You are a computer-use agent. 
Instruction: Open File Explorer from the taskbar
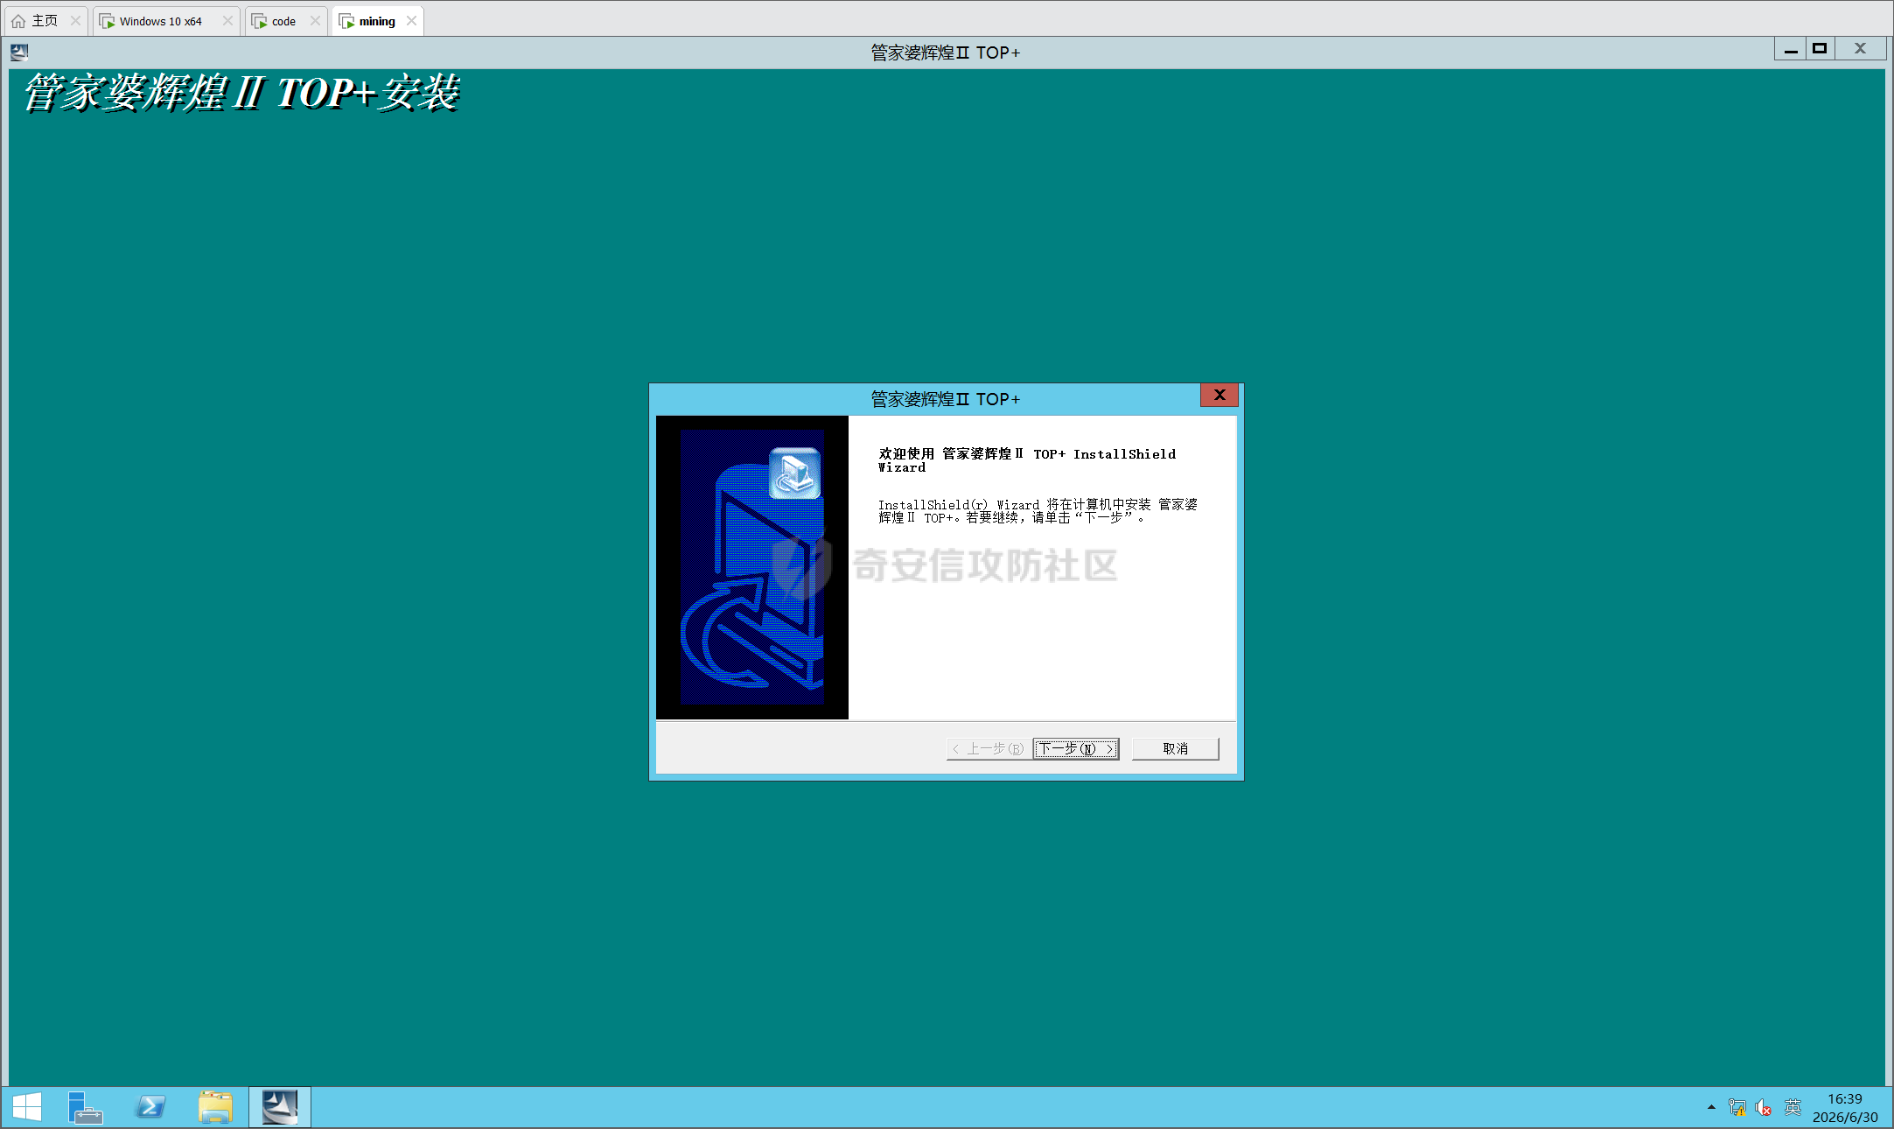coord(215,1107)
